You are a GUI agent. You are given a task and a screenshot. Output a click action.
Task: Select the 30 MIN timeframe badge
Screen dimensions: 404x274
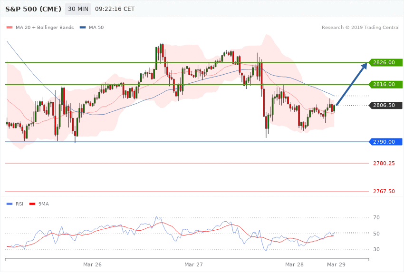78,9
